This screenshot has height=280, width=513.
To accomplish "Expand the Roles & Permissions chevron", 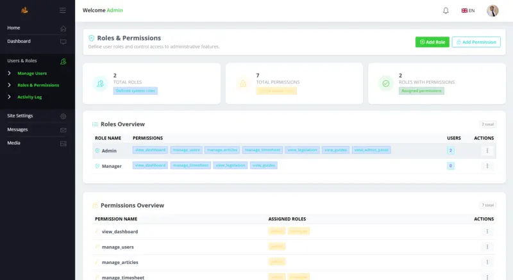I will pos(9,85).
